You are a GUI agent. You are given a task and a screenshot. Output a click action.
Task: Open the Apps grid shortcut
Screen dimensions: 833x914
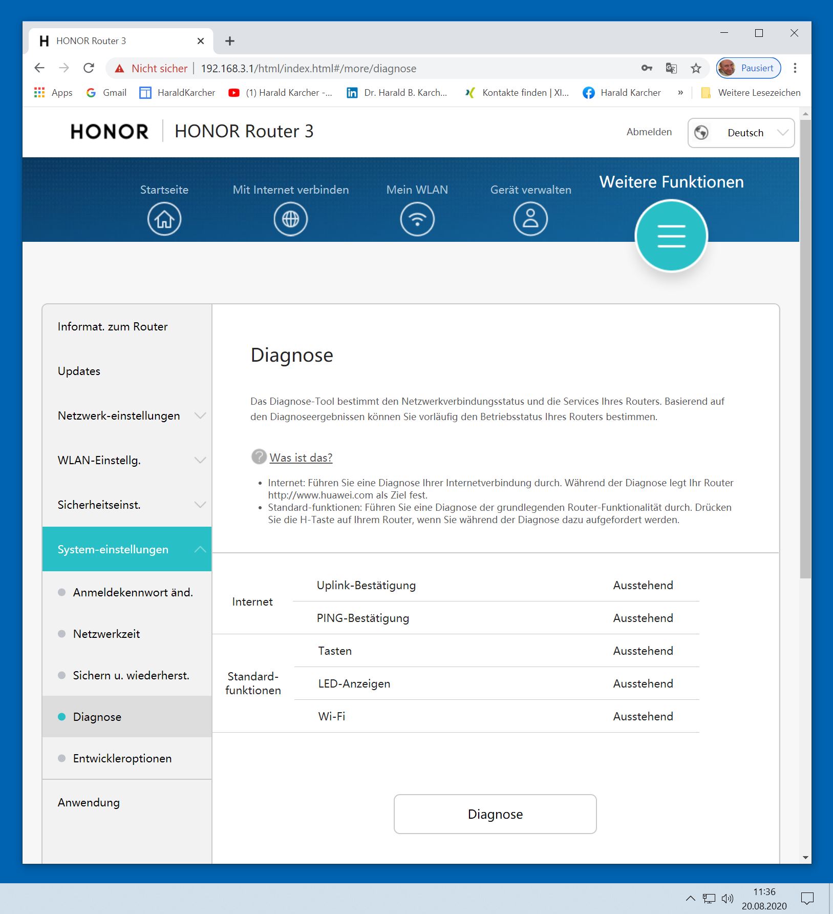(x=53, y=93)
